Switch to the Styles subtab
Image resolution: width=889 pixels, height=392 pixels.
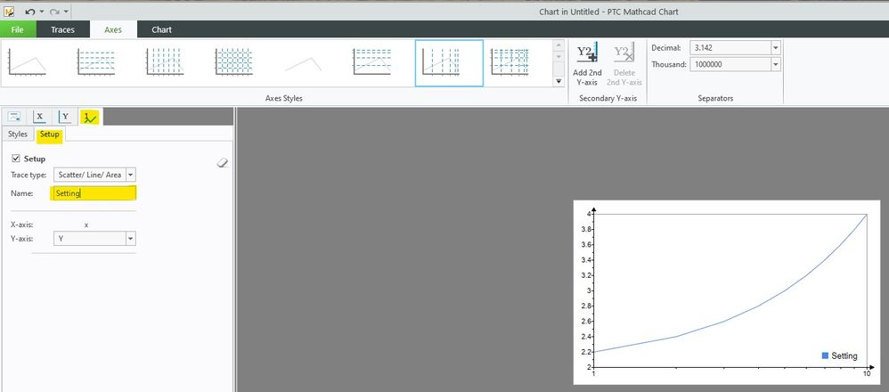pos(18,135)
